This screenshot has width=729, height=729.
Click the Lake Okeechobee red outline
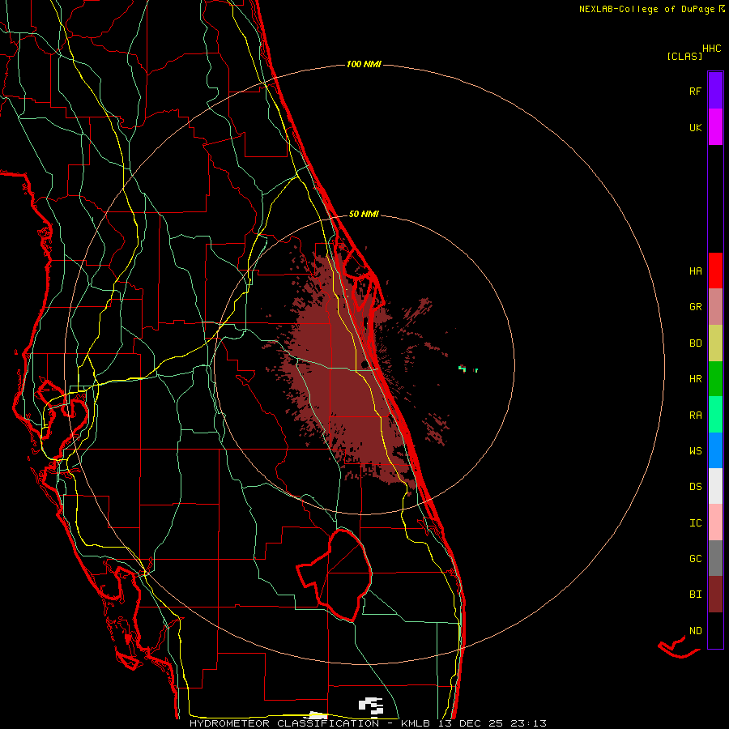[335, 574]
